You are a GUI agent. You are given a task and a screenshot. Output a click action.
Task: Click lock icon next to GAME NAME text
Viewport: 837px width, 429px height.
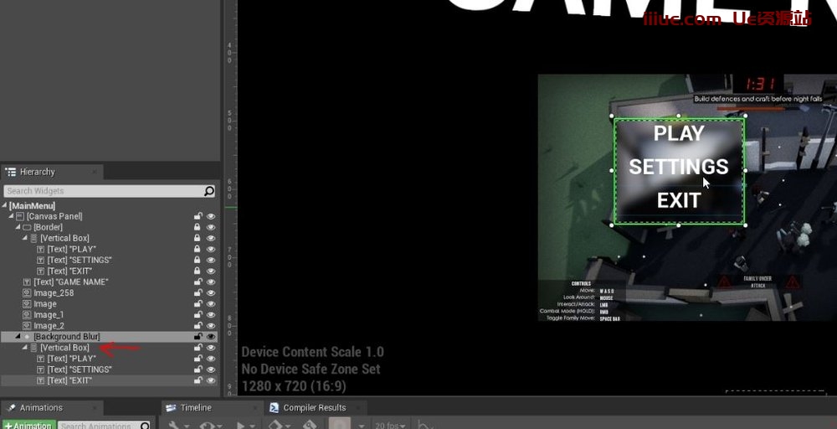click(x=198, y=282)
